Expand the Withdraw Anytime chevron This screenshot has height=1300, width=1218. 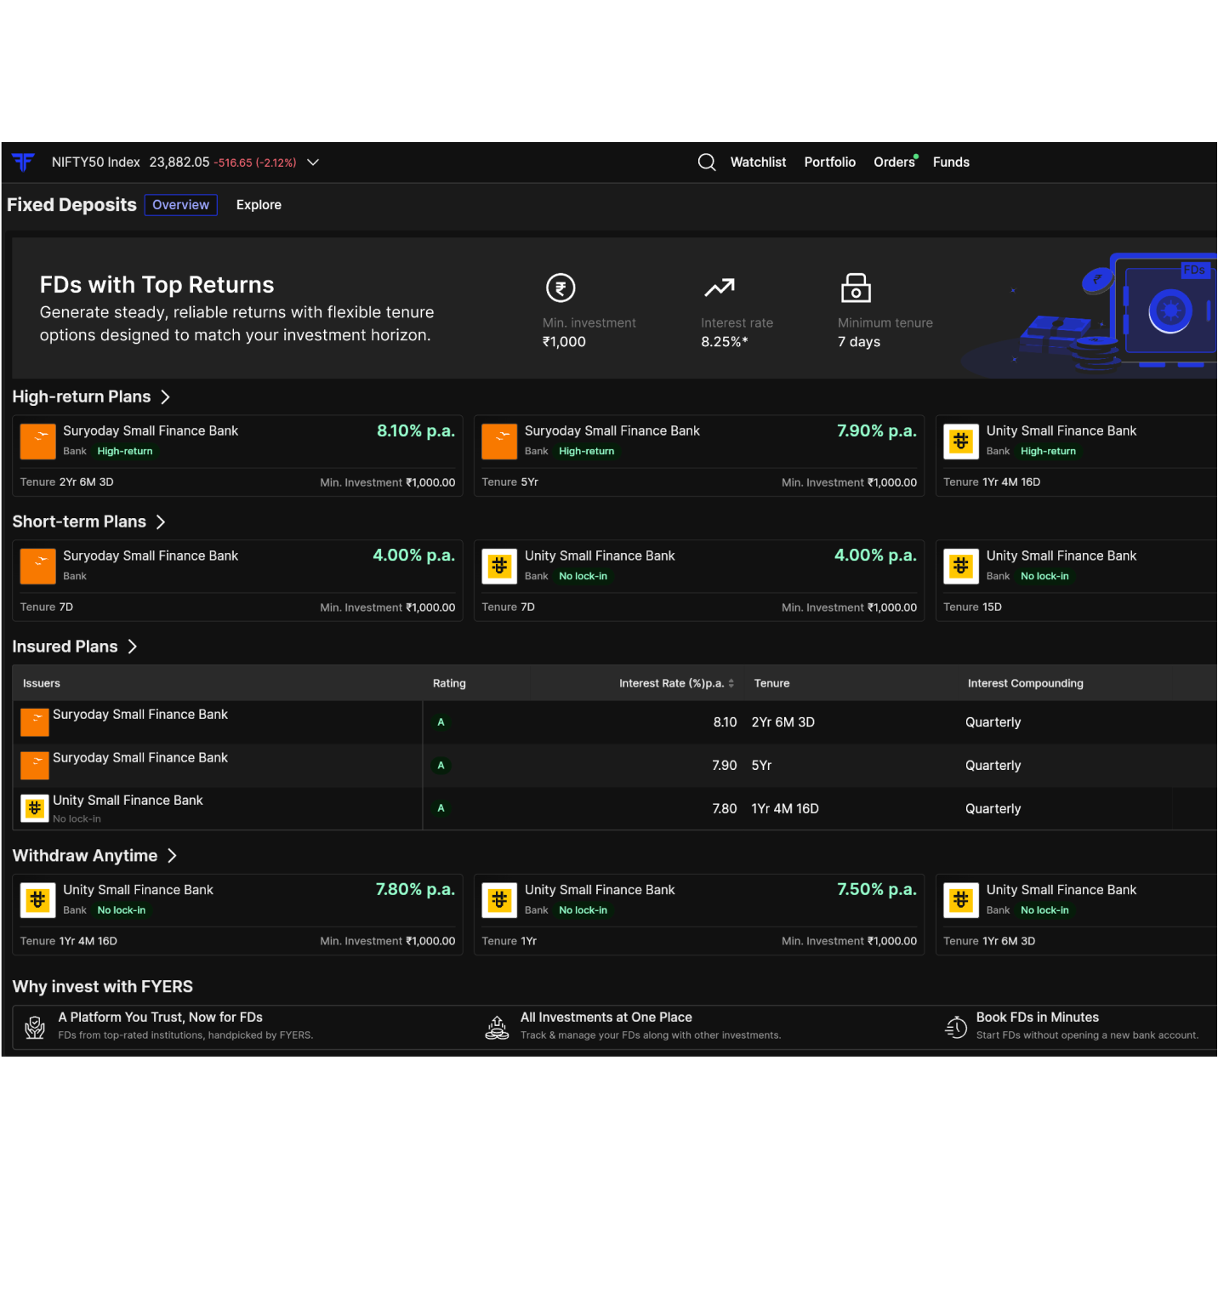pyautogui.click(x=172, y=856)
